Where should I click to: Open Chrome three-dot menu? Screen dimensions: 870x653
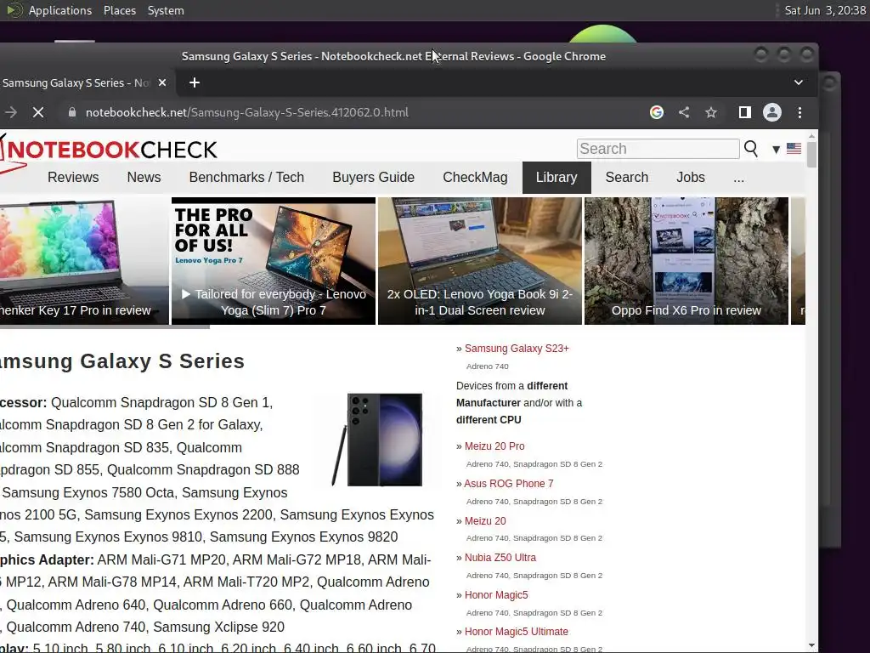pyautogui.click(x=799, y=113)
